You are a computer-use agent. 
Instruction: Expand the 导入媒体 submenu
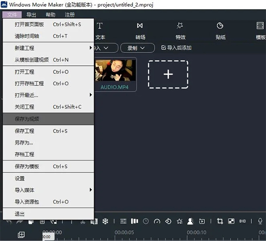point(48,190)
